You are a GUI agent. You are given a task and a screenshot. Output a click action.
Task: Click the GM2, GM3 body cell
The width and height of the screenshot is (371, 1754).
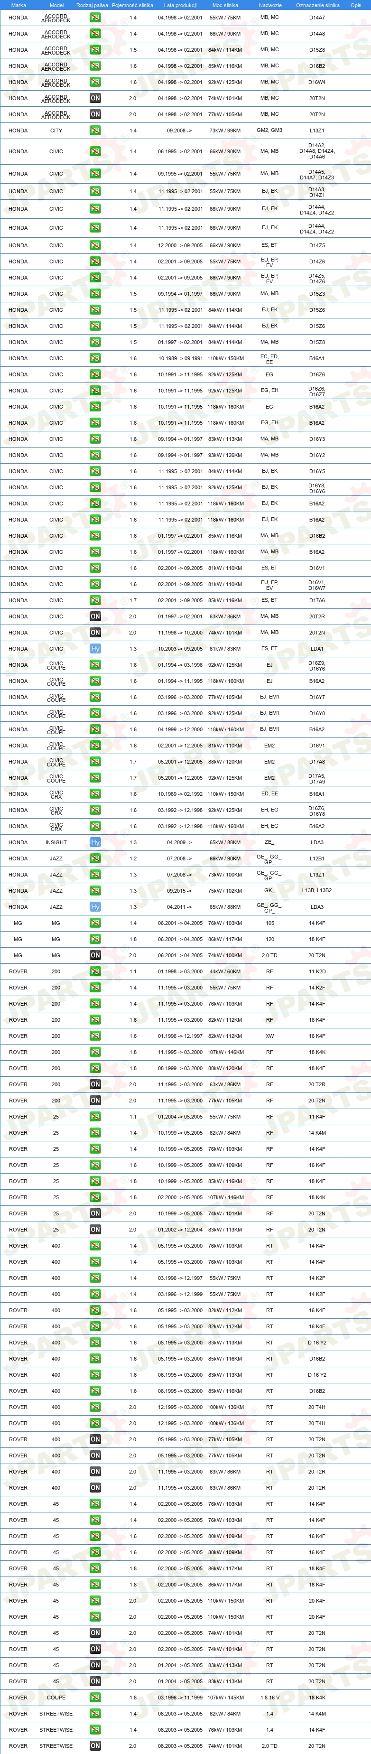point(269,130)
